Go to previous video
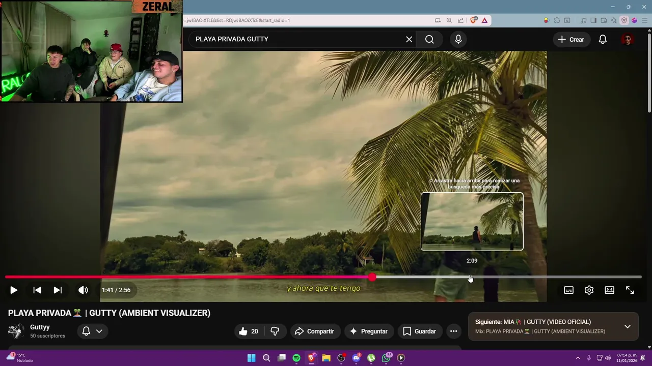This screenshot has width=652, height=366. coord(37,290)
